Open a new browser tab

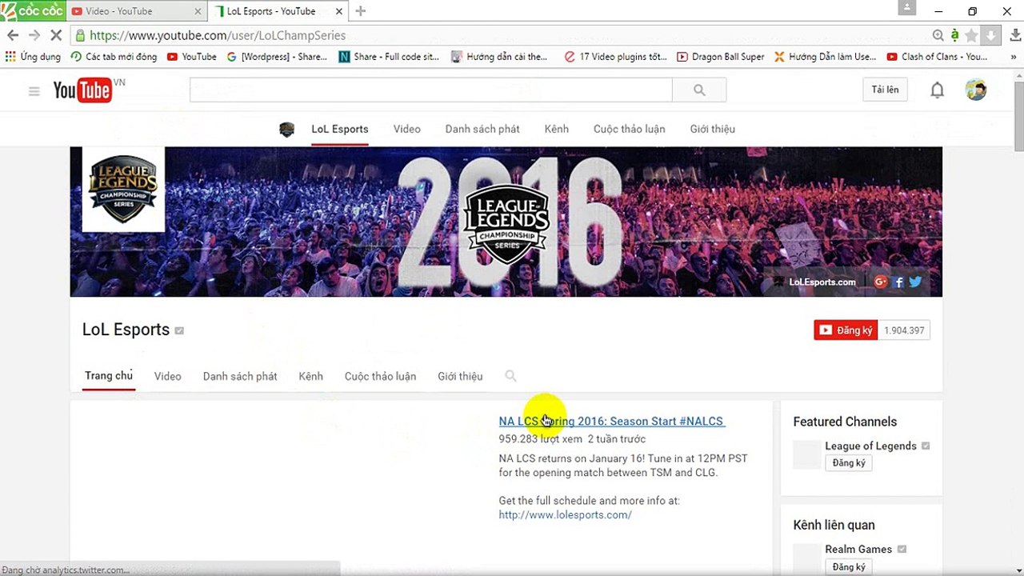[361, 11]
